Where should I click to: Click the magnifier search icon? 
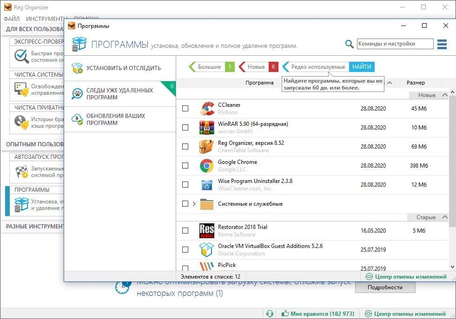click(349, 44)
